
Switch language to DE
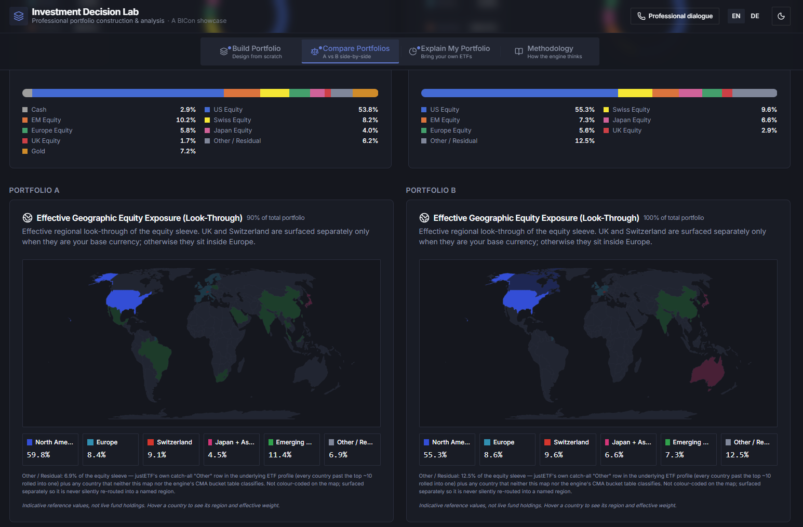[x=755, y=16]
